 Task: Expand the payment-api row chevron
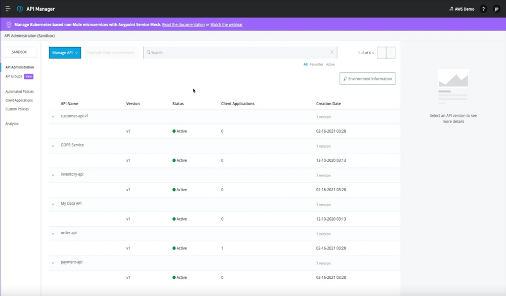pyautogui.click(x=53, y=262)
